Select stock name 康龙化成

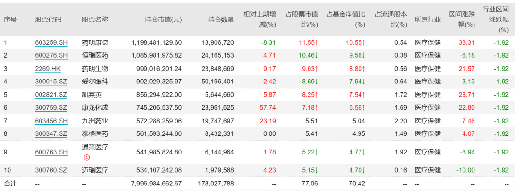(95, 108)
